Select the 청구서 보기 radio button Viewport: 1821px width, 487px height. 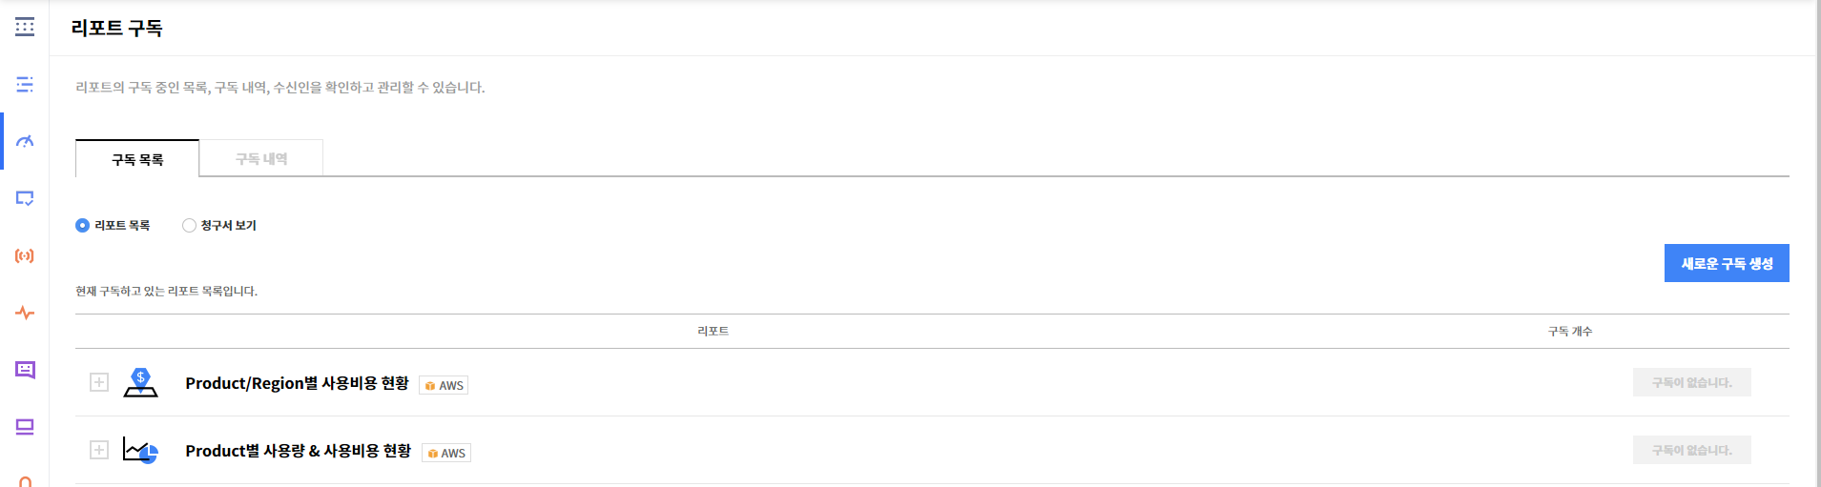click(189, 226)
